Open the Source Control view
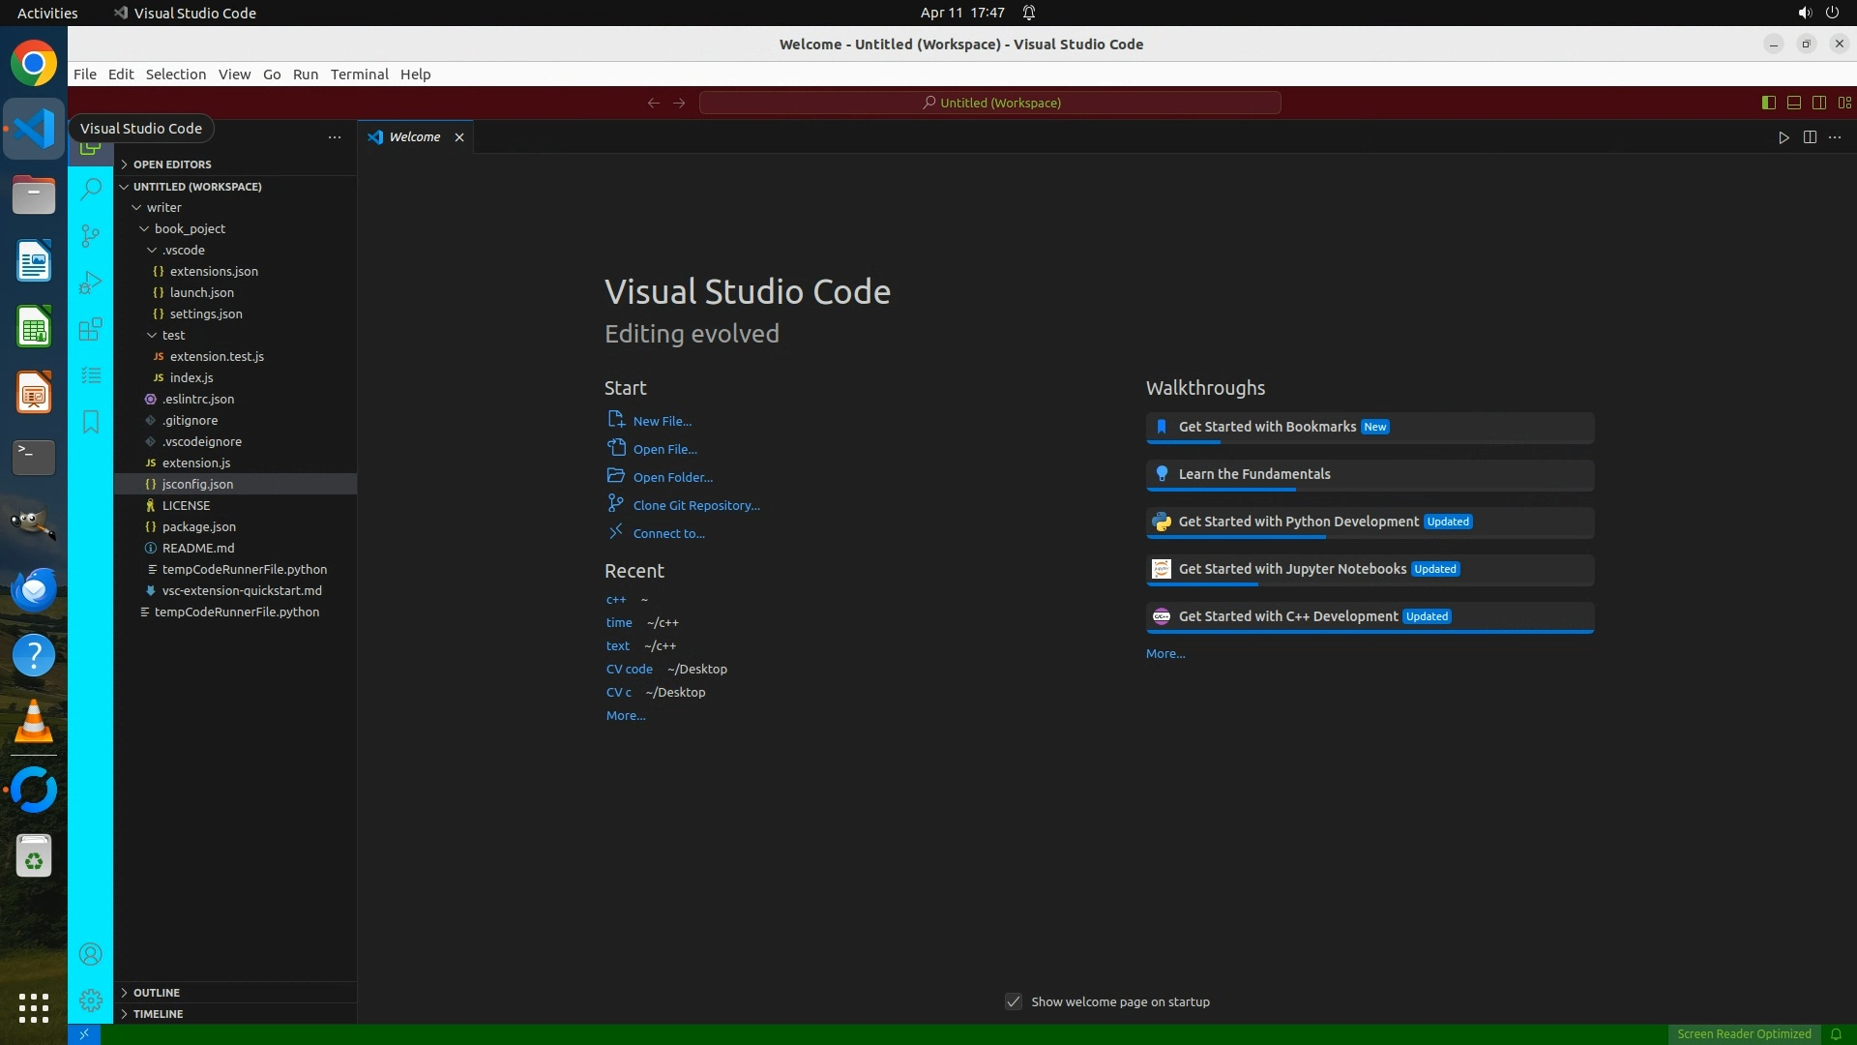The image size is (1857, 1045). point(90,235)
